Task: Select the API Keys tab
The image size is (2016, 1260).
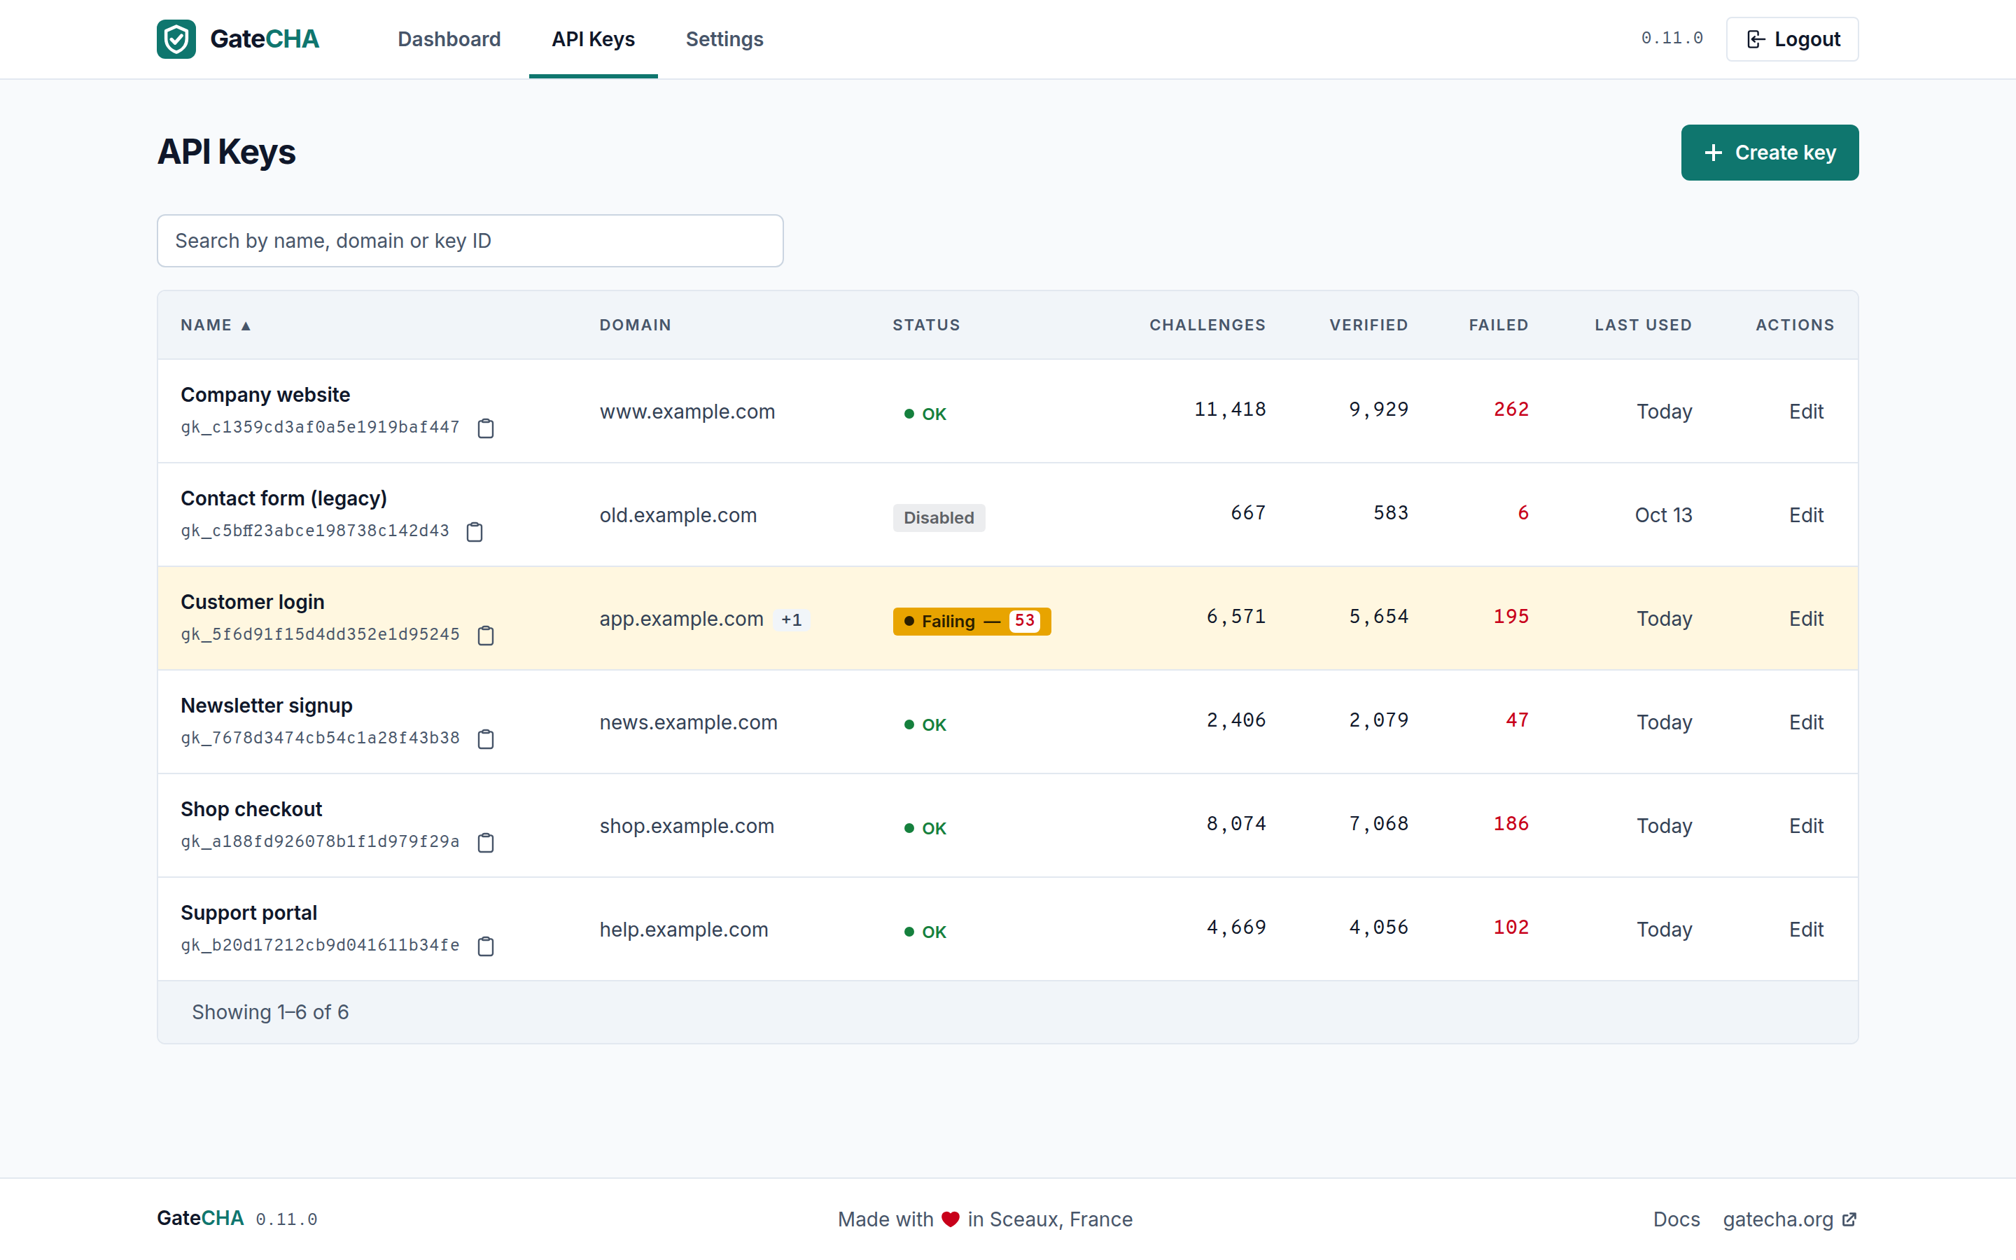Action: pos(593,39)
